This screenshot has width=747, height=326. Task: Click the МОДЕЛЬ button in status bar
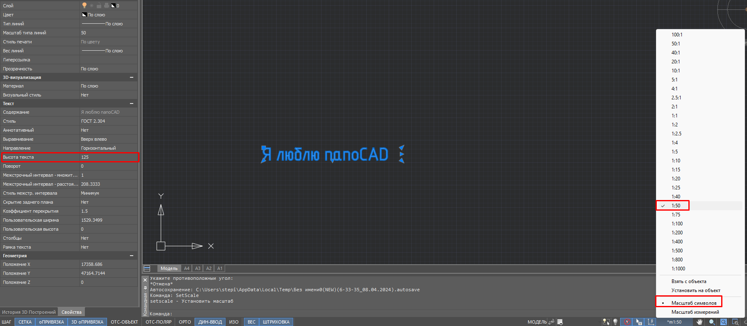pyautogui.click(x=537, y=322)
